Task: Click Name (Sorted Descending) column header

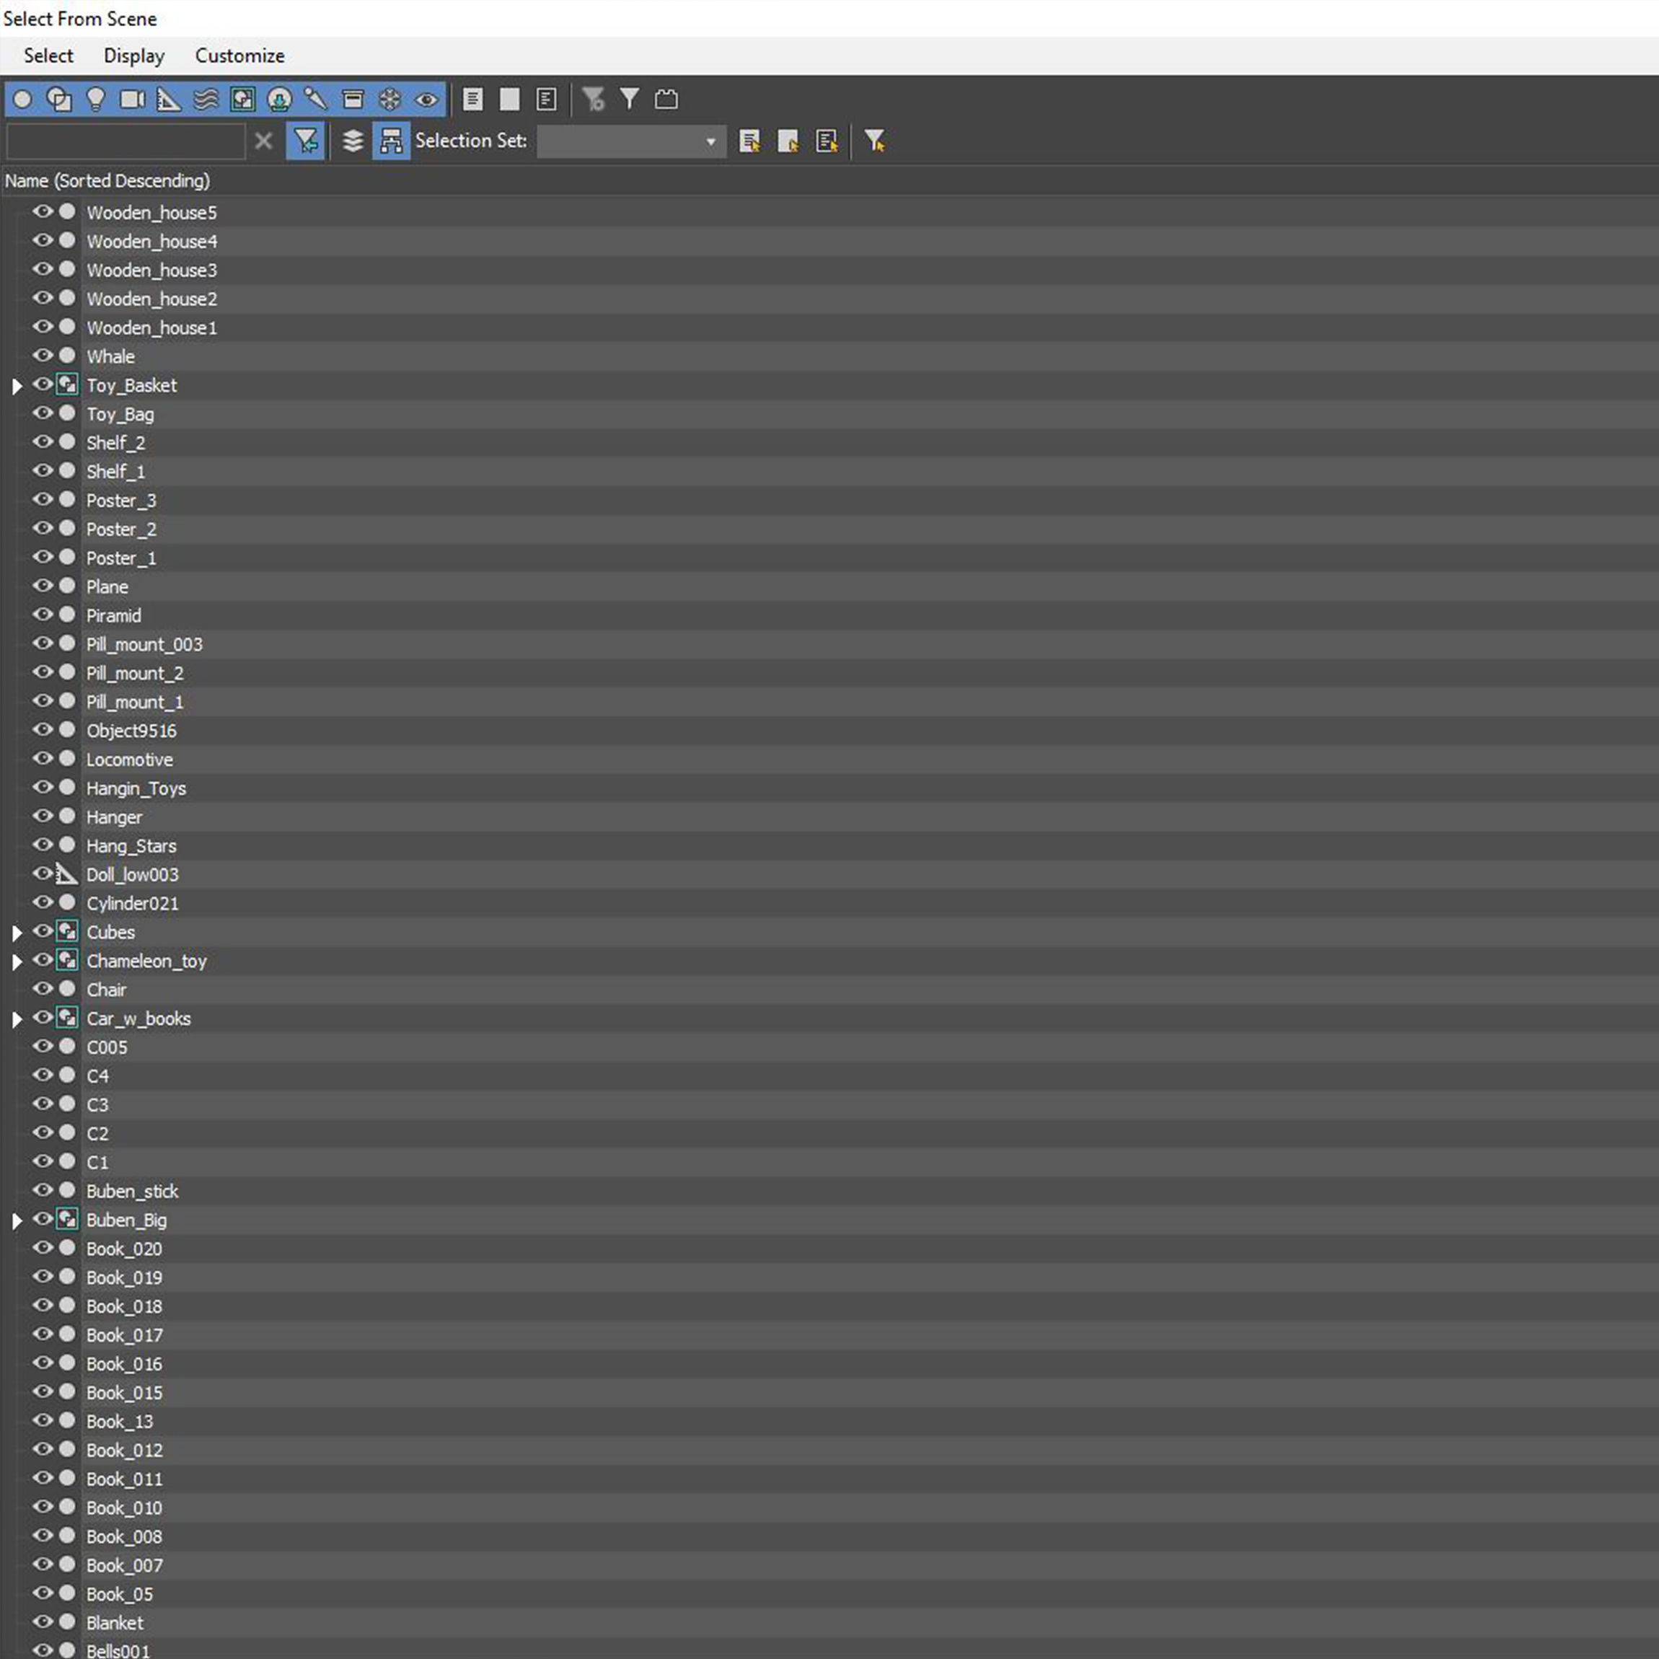Action: [x=107, y=180]
